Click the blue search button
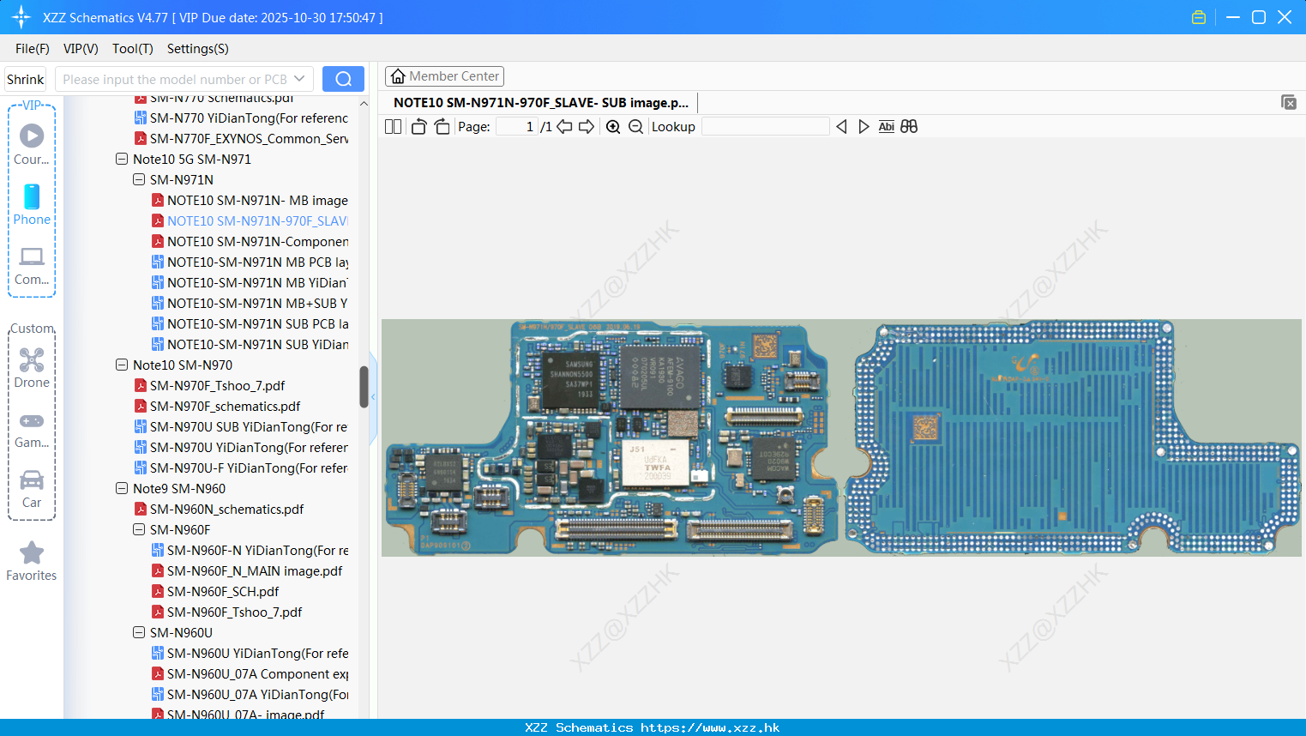Screen dimensions: 1306x736 [x=343, y=79]
